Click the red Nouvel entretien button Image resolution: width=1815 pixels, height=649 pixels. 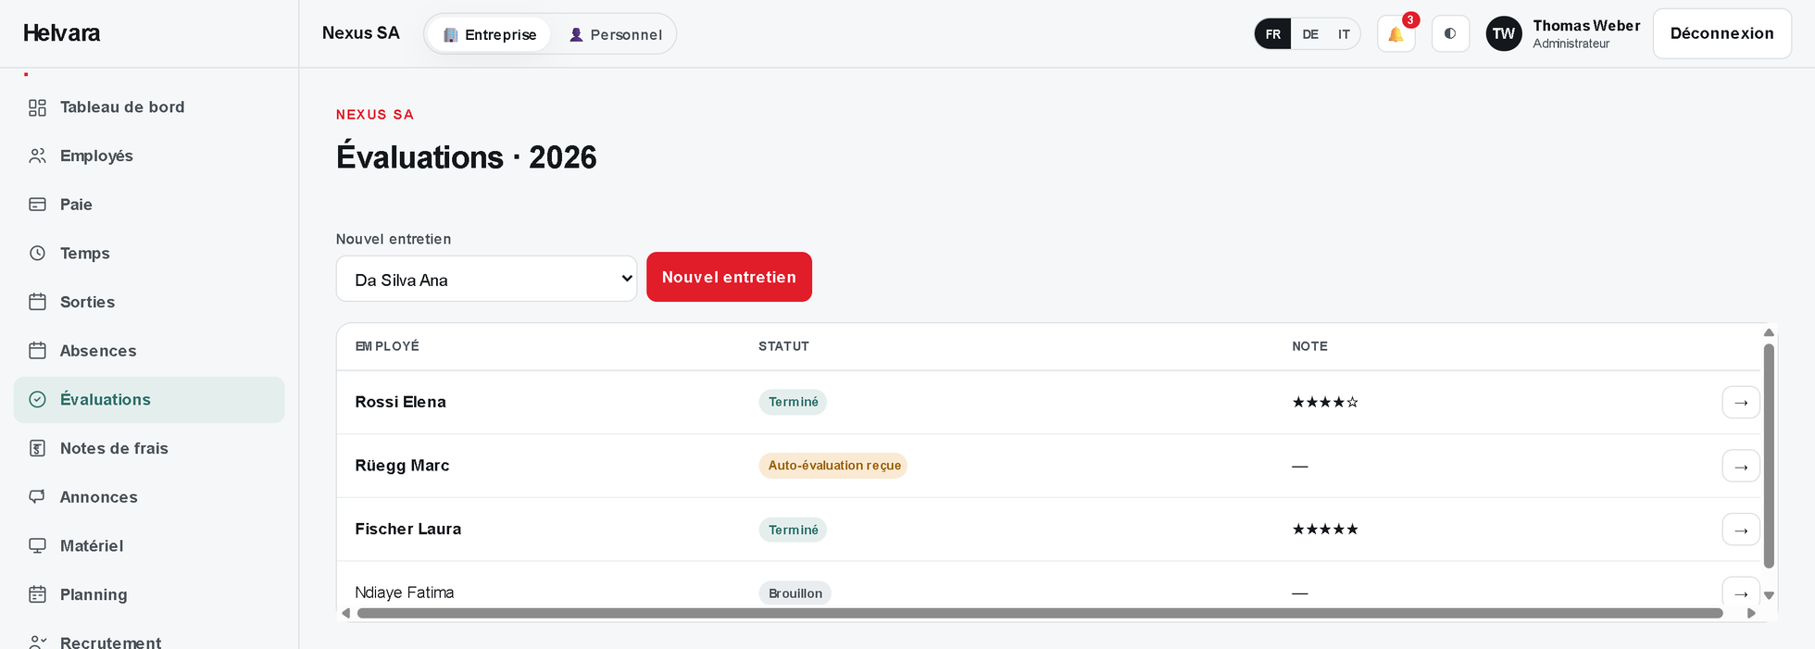[x=729, y=277]
